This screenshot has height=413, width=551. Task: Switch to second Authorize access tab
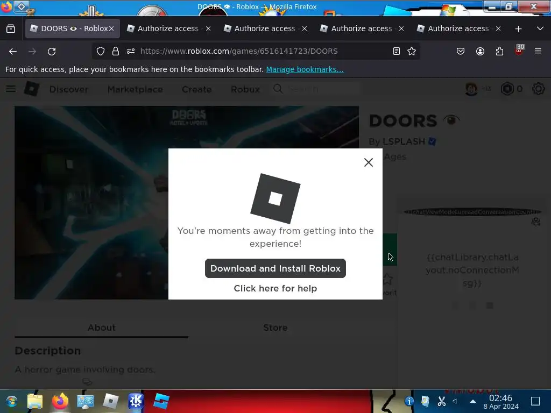tap(266, 29)
